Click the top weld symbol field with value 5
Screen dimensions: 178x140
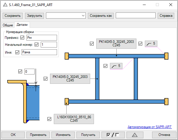coord(151,44)
